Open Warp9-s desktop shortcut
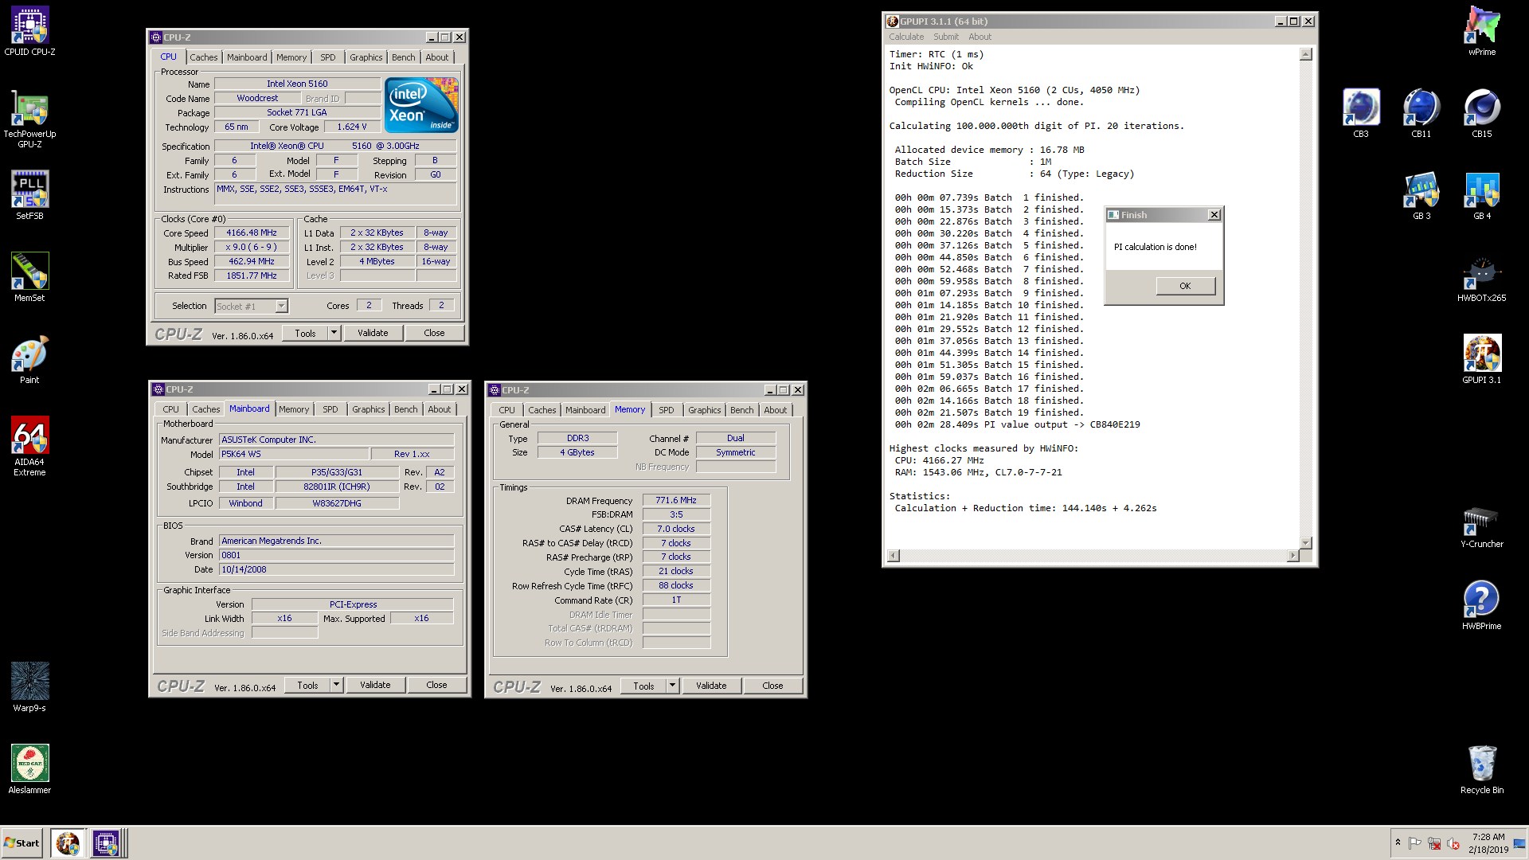 tap(29, 687)
